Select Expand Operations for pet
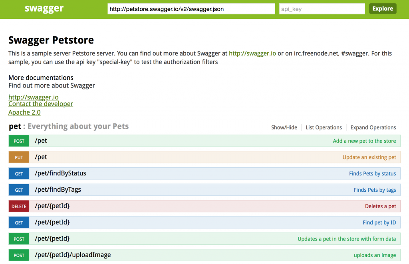The width and height of the screenshot is (409, 264). [373, 127]
